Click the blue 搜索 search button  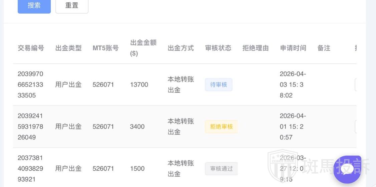pos(34,6)
